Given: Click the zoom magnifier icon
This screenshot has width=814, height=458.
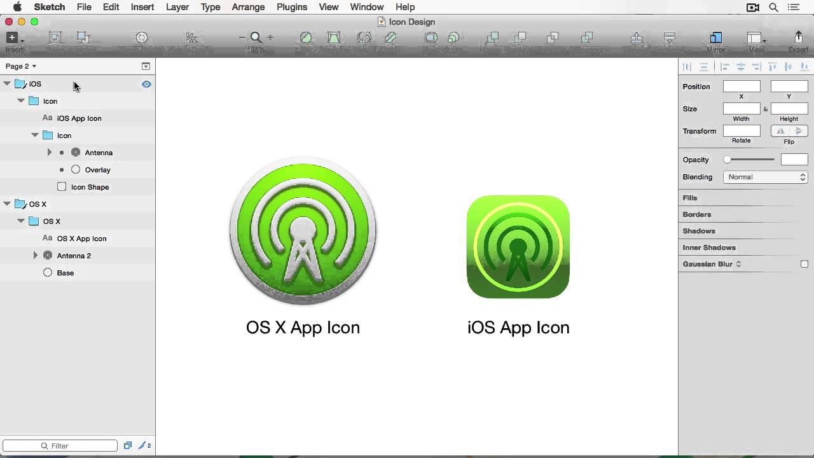Looking at the screenshot, I should pos(256,38).
